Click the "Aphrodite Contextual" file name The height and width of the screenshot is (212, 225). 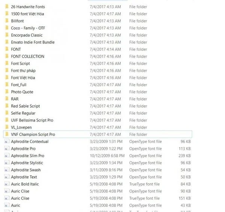30,141
